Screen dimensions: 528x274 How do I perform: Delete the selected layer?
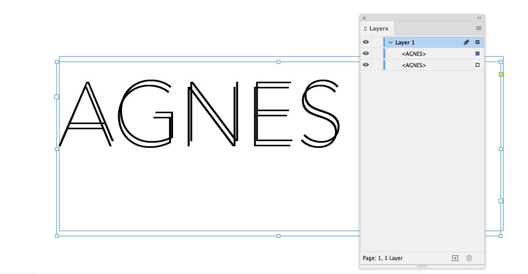click(x=469, y=258)
